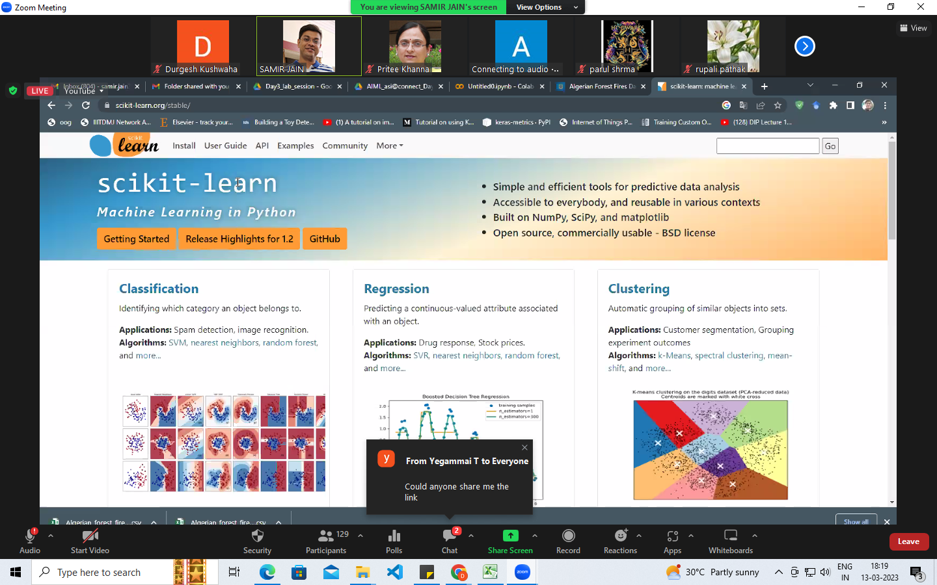
Task: Open the Polls icon
Action: 394,536
